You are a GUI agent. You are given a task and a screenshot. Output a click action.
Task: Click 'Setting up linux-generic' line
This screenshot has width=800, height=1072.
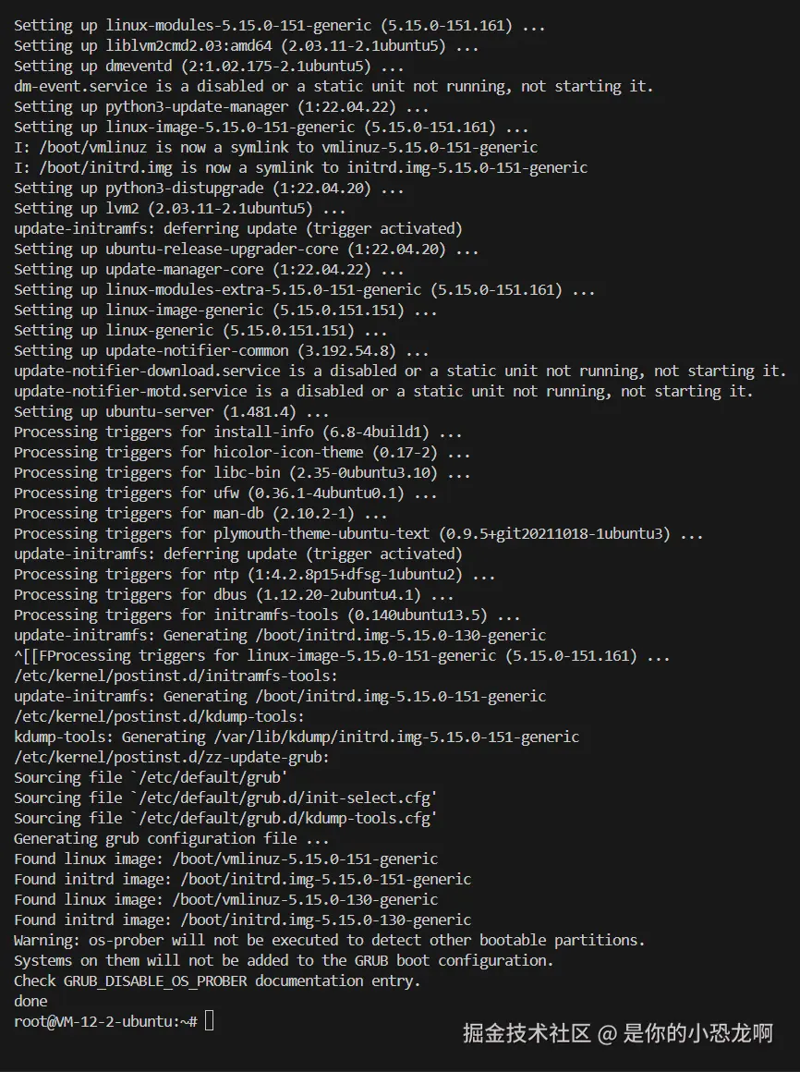click(200, 330)
